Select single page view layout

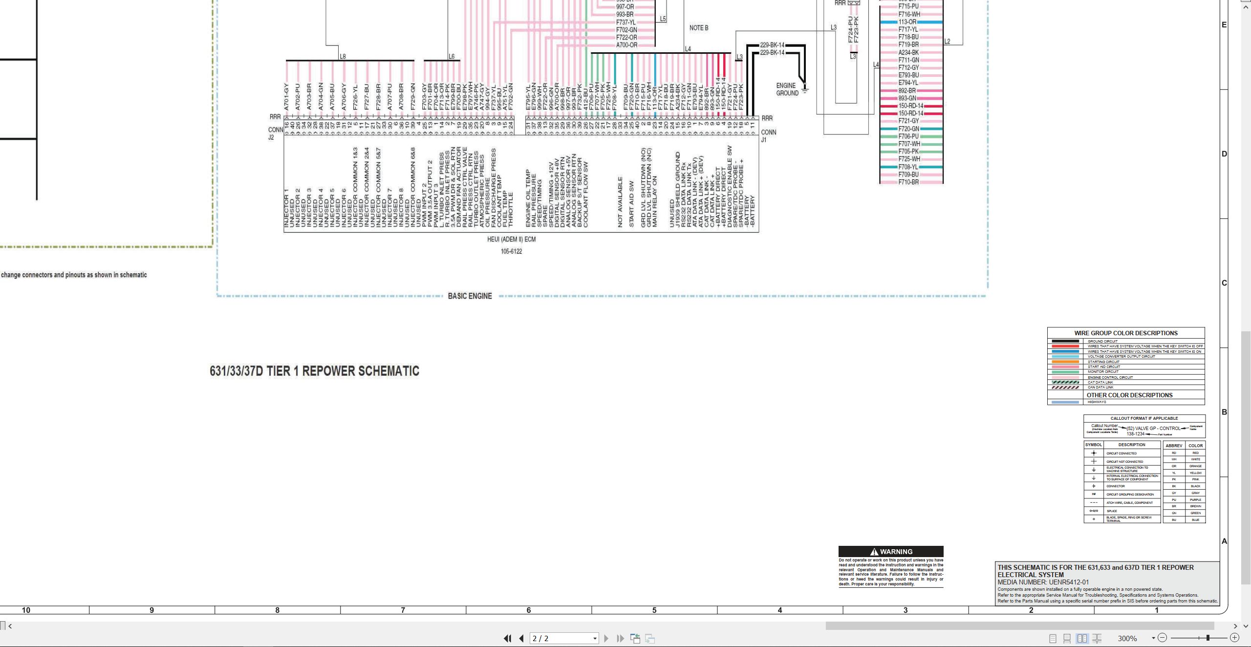coord(1053,638)
